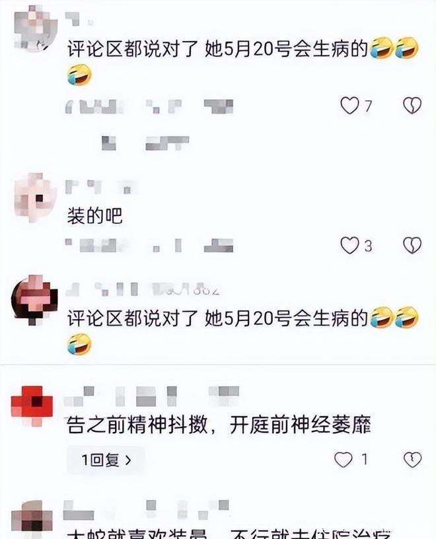Open avatar of the bottom partially visible comment
The image size is (436, 539).
tap(32, 519)
